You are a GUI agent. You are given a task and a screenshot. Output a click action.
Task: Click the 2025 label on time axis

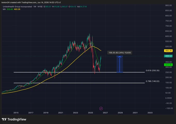pyautogui.click(x=91, y=113)
